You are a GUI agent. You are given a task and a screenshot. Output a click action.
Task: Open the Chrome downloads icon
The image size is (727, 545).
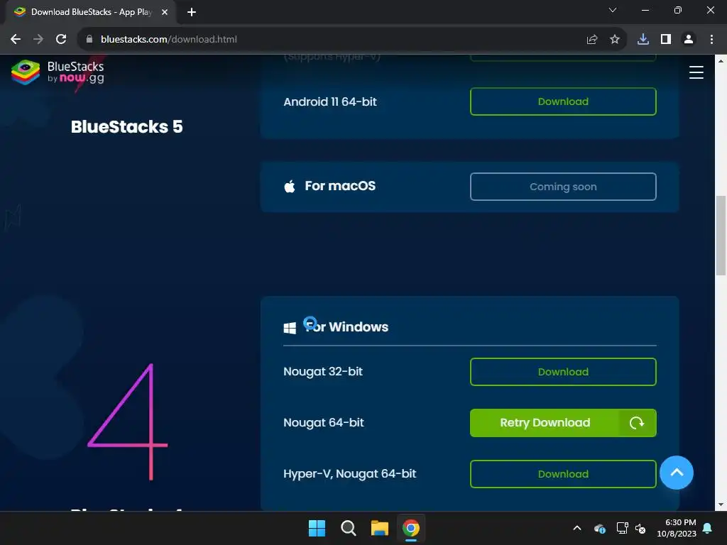coord(643,40)
